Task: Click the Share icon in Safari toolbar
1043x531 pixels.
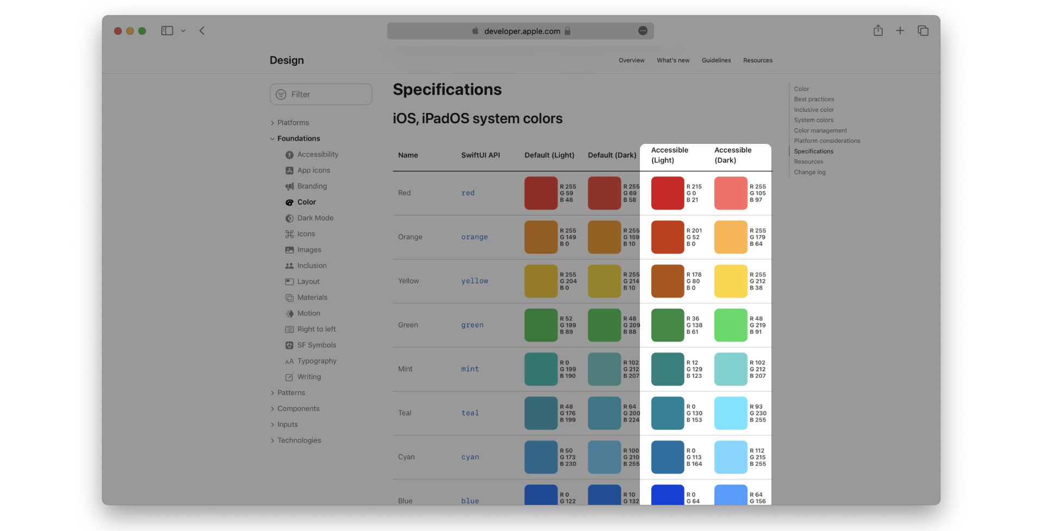Action: [878, 30]
